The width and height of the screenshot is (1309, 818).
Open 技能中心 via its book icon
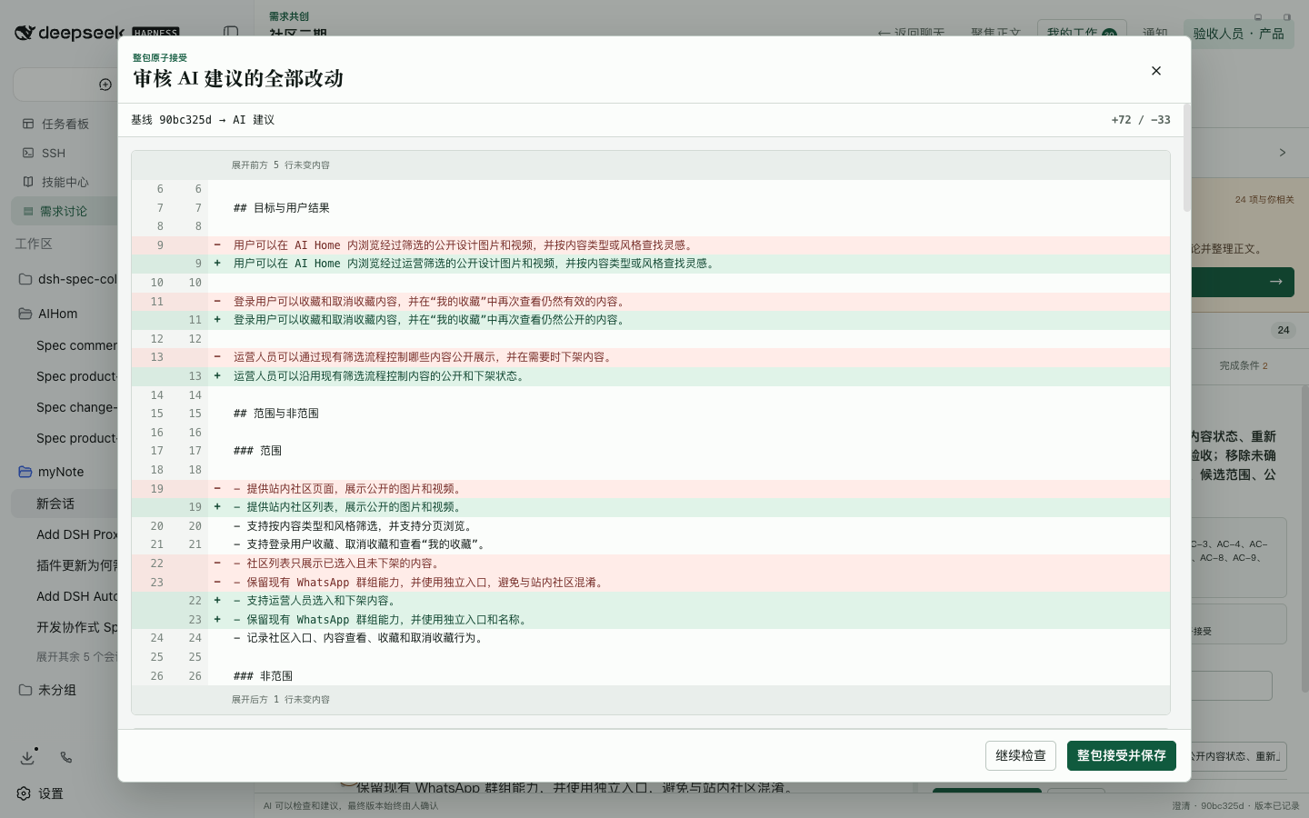(x=28, y=182)
